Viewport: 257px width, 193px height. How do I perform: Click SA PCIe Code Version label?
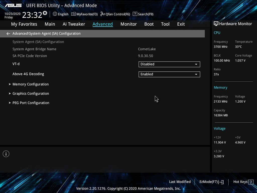[30, 56]
